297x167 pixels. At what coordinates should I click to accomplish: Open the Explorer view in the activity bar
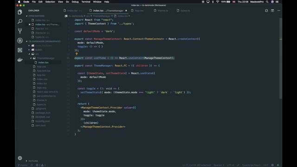coord(19,12)
